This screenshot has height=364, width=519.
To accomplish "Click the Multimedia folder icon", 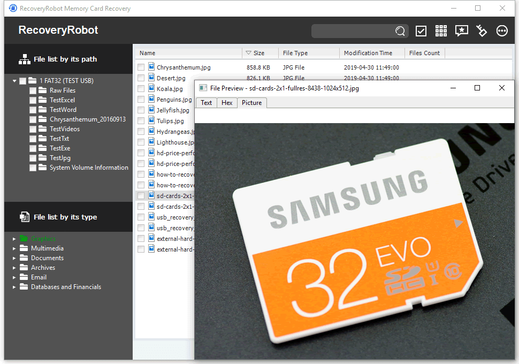I will pyautogui.click(x=24, y=248).
